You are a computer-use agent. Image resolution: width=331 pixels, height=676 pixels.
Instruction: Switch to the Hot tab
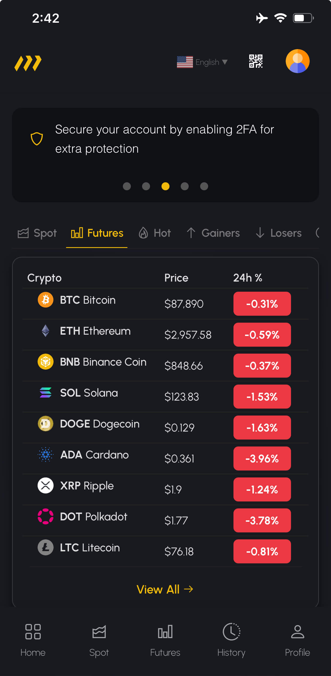tap(155, 233)
